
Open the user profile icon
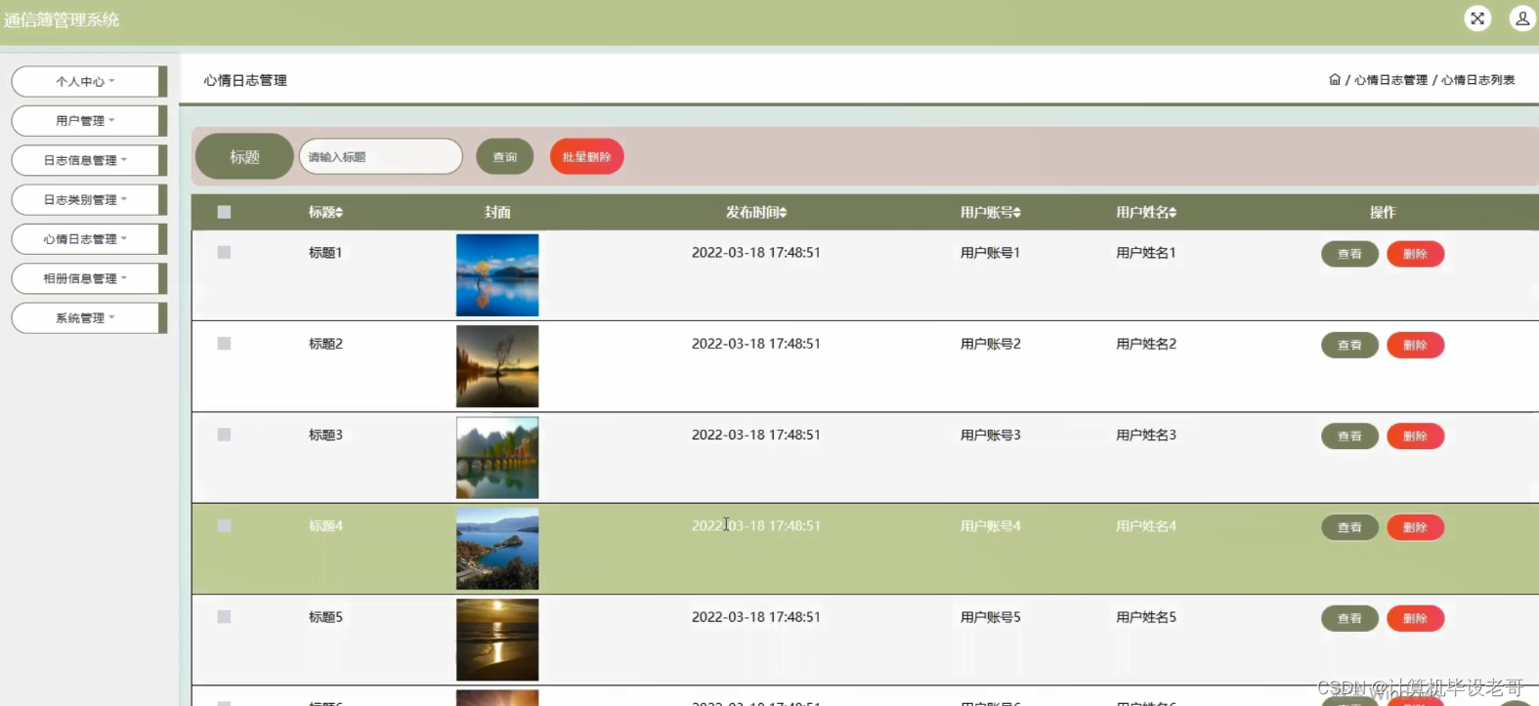pyautogui.click(x=1522, y=18)
